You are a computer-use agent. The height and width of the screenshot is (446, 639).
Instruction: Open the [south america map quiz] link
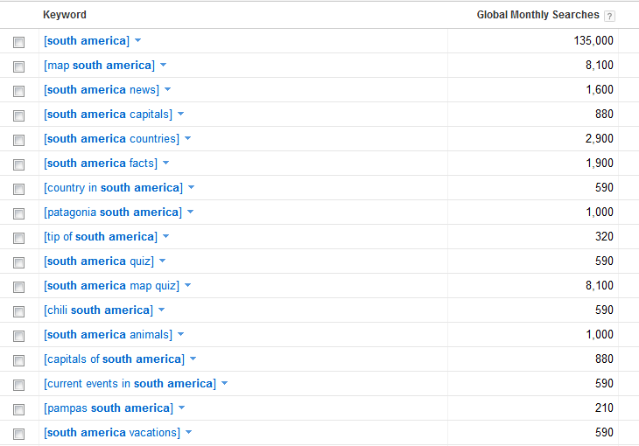[112, 285]
